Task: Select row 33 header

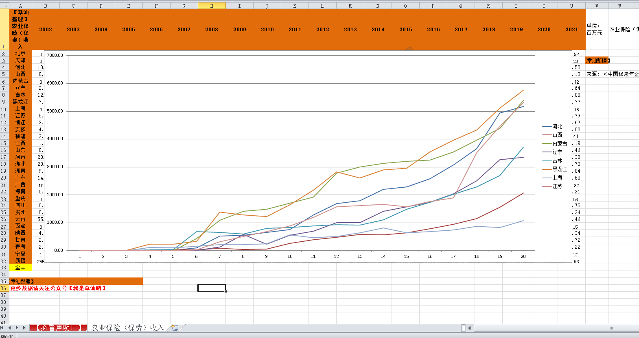Action: click(x=4, y=267)
